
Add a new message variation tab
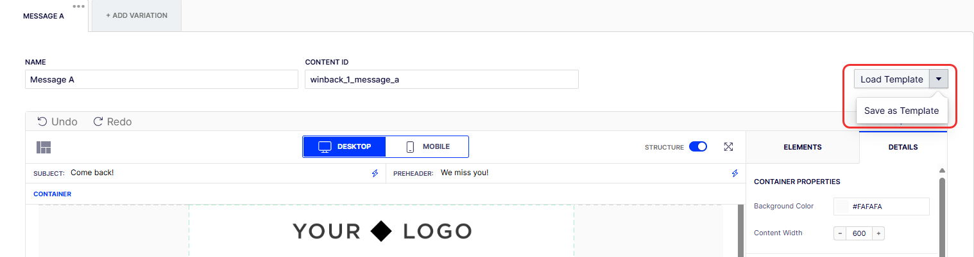137,15
